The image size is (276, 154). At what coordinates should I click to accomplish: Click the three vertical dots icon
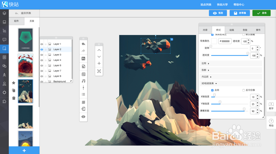pyautogui.click(x=83, y=87)
